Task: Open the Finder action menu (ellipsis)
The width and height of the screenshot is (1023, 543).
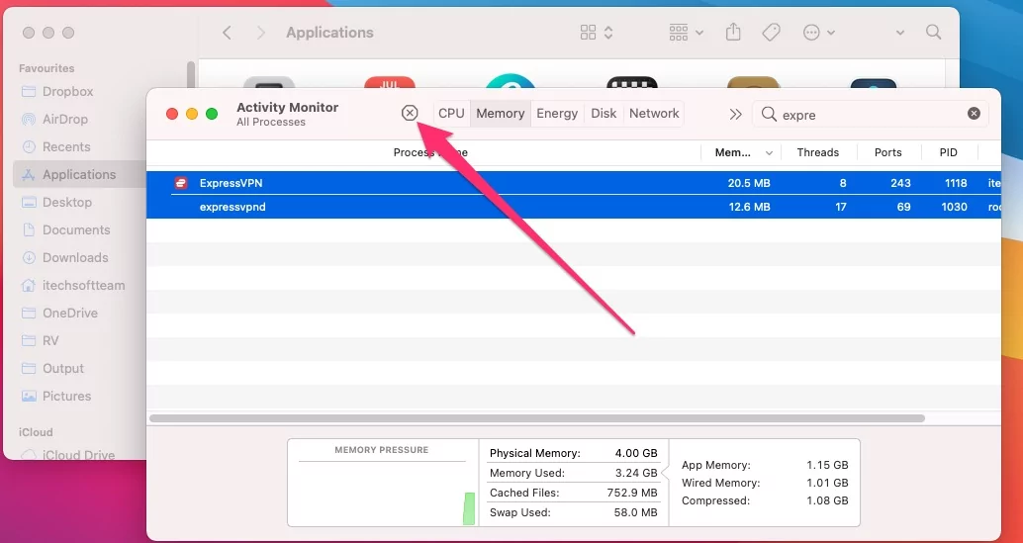Action: 819,33
